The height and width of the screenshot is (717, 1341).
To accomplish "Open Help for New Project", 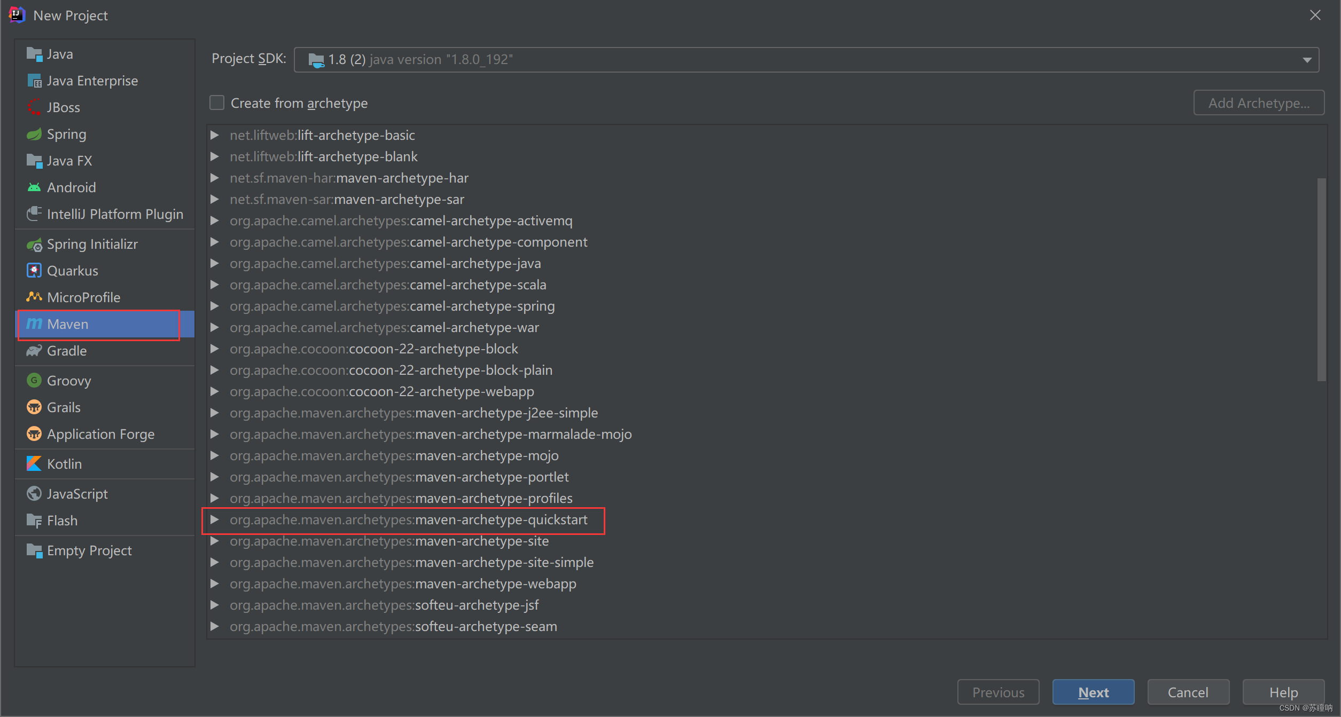I will [1283, 692].
